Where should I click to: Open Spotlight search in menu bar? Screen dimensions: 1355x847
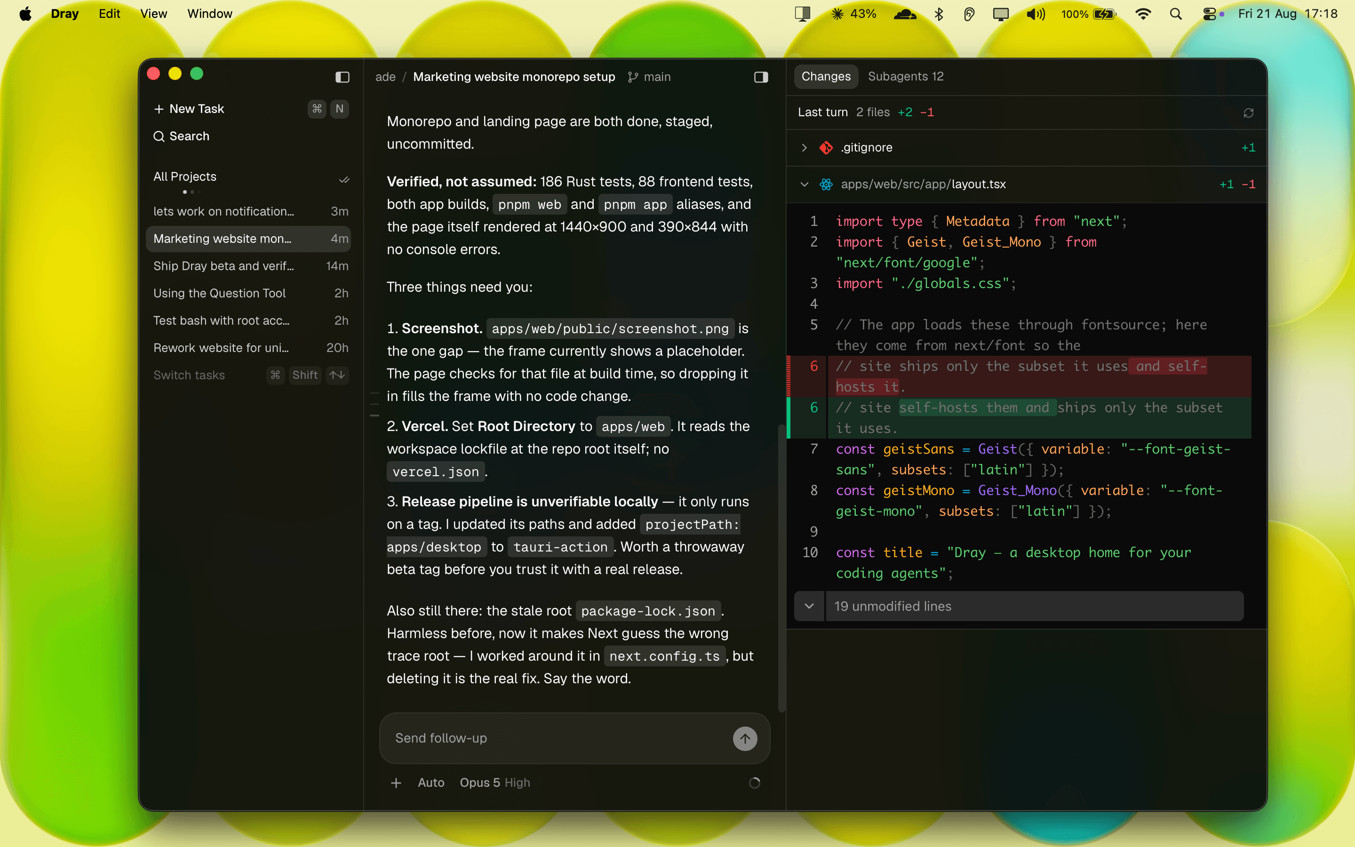click(1176, 14)
